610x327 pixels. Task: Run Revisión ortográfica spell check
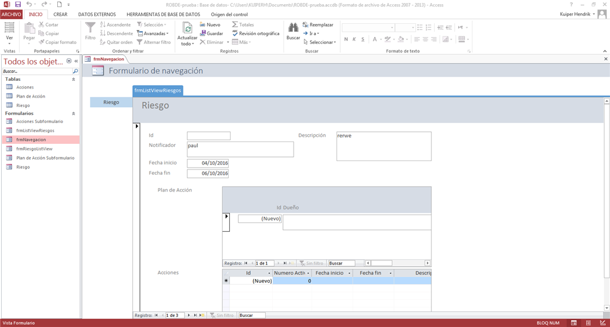tap(256, 33)
